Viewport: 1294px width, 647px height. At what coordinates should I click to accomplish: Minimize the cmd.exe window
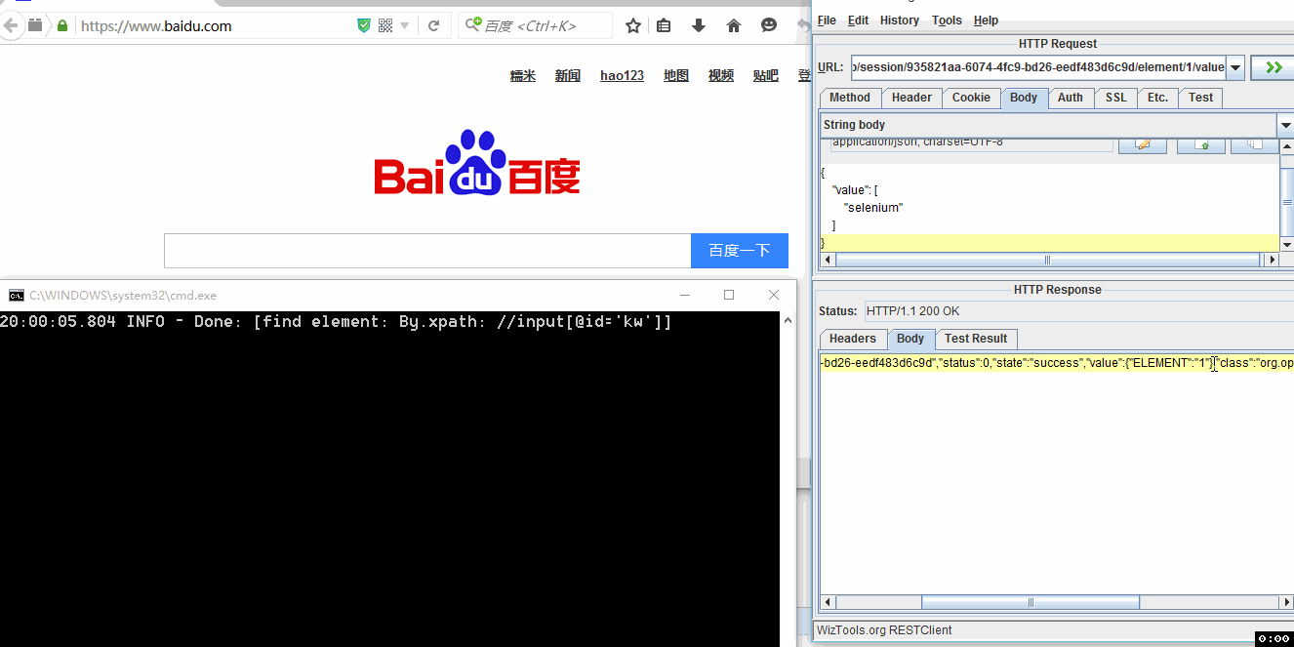pos(685,295)
